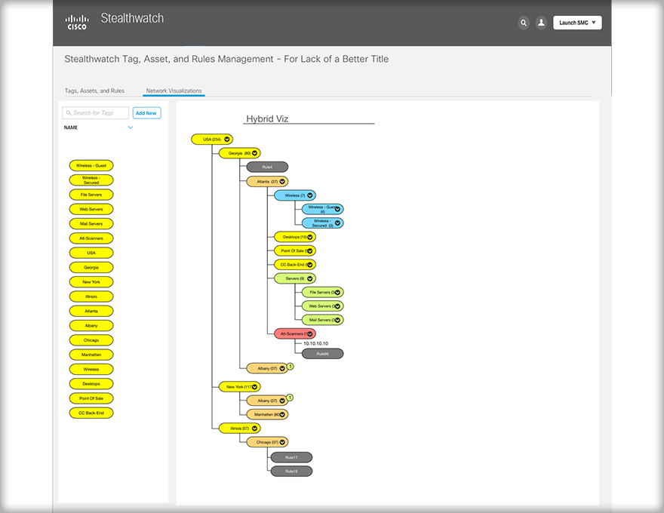
Task: Select the Rule18 node under Chicago
Action: pyautogui.click(x=291, y=472)
